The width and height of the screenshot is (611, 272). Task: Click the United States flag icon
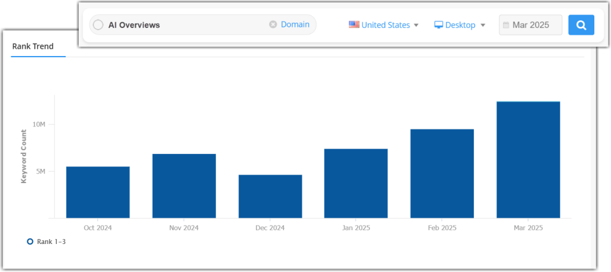pos(354,24)
